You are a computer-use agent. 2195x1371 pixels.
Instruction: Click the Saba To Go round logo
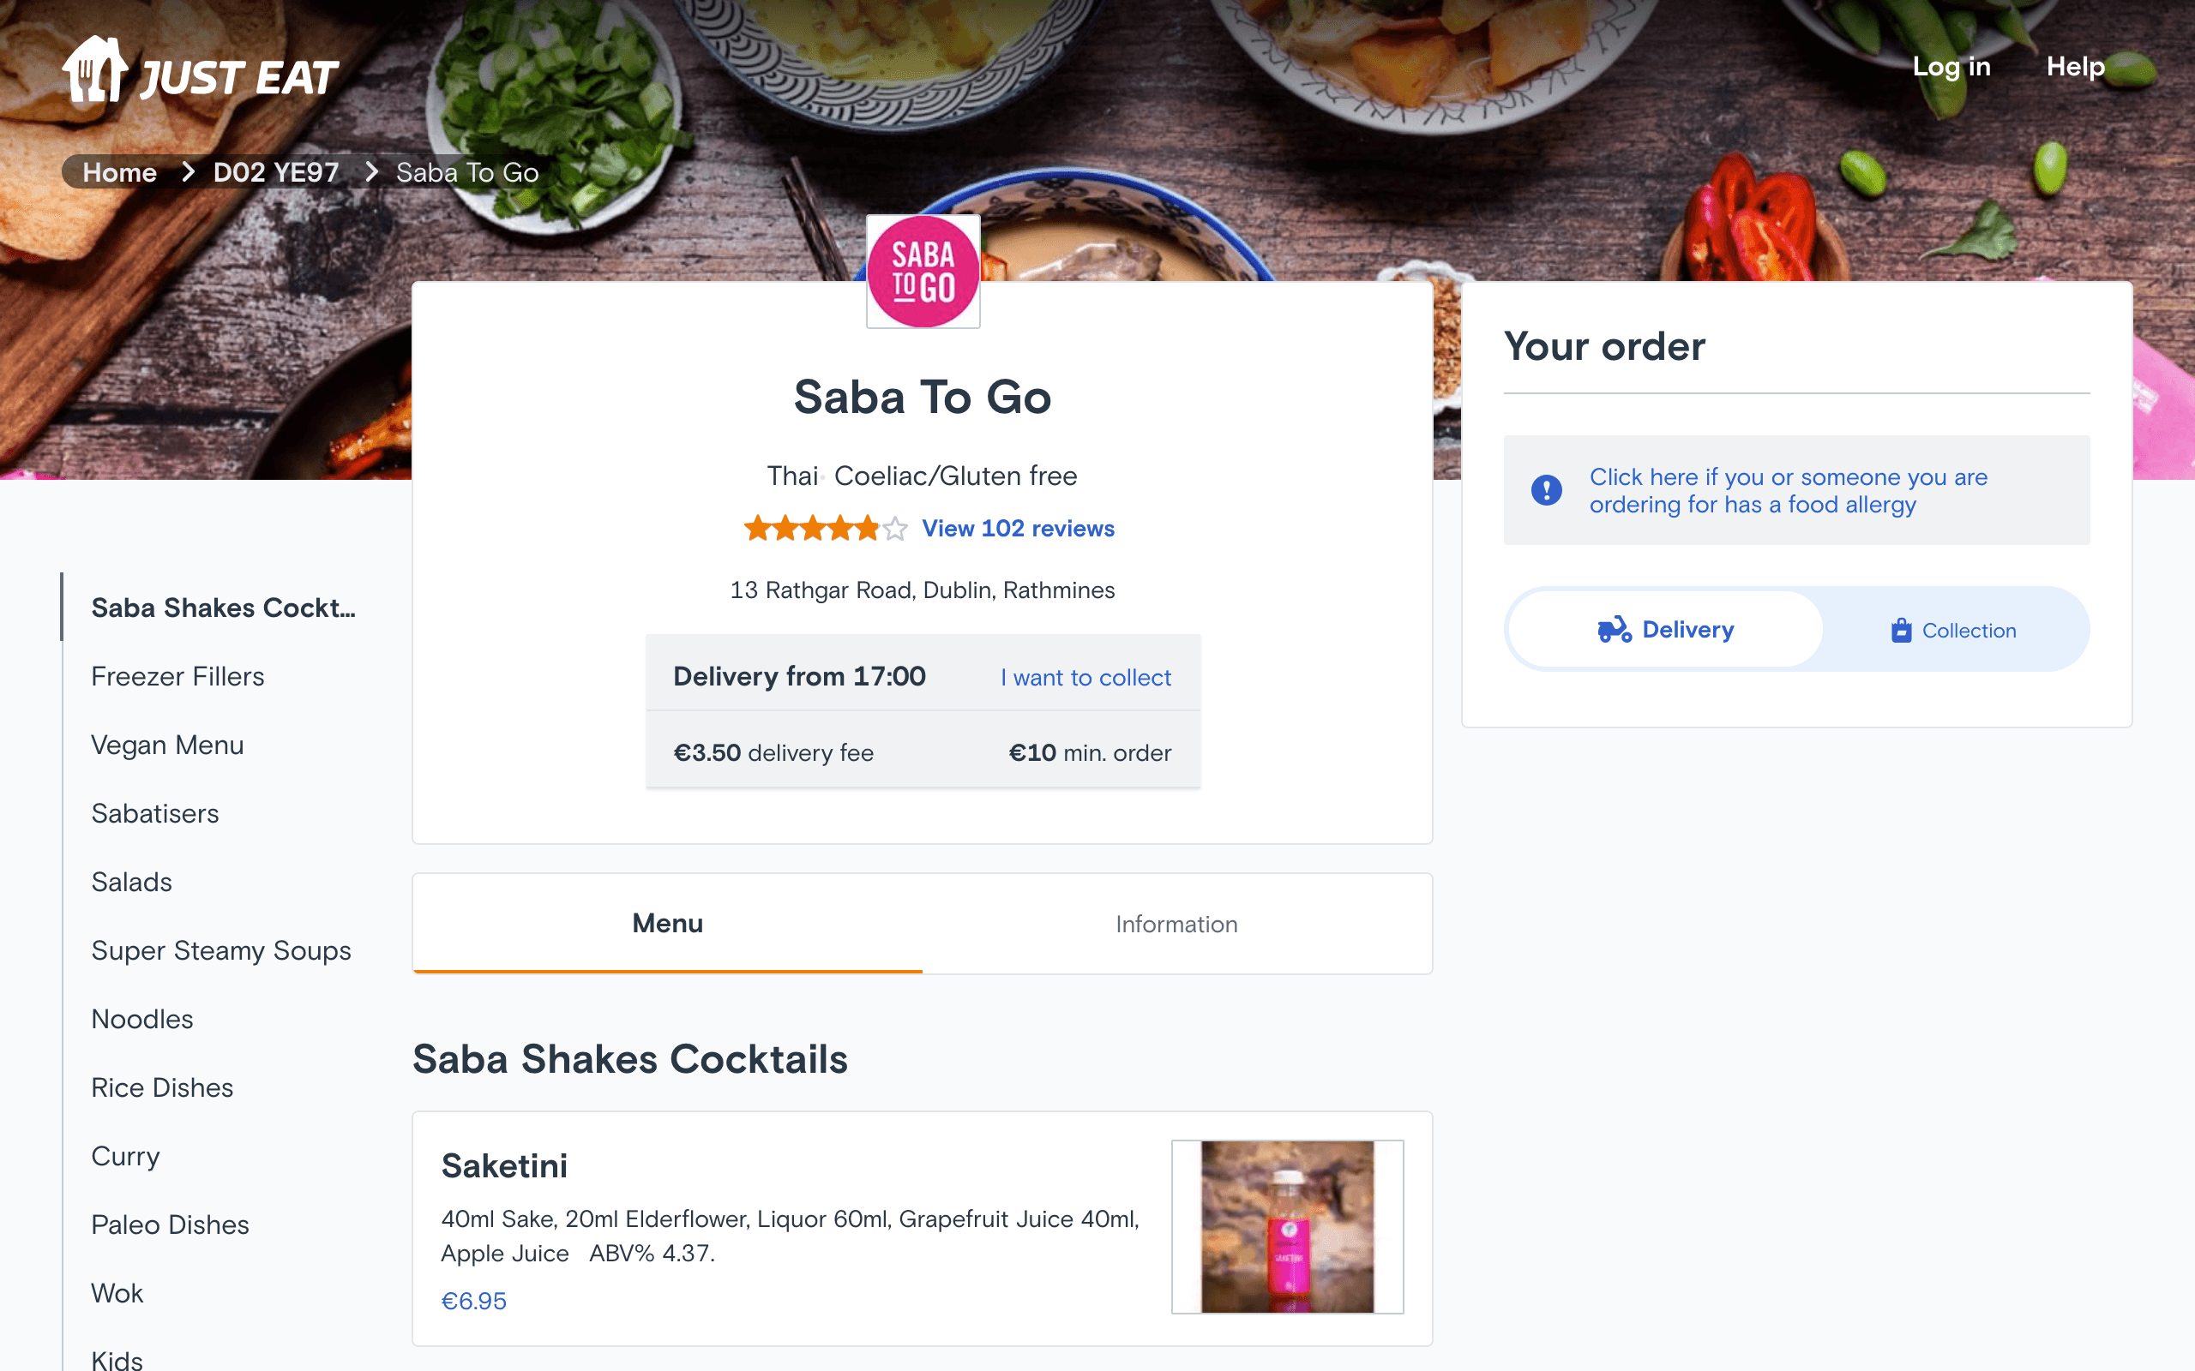pos(923,271)
